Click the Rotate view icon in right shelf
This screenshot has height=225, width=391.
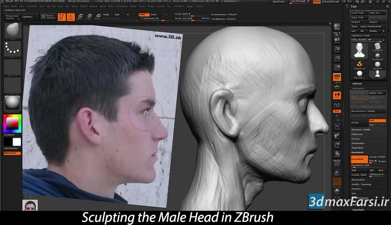click(x=337, y=154)
